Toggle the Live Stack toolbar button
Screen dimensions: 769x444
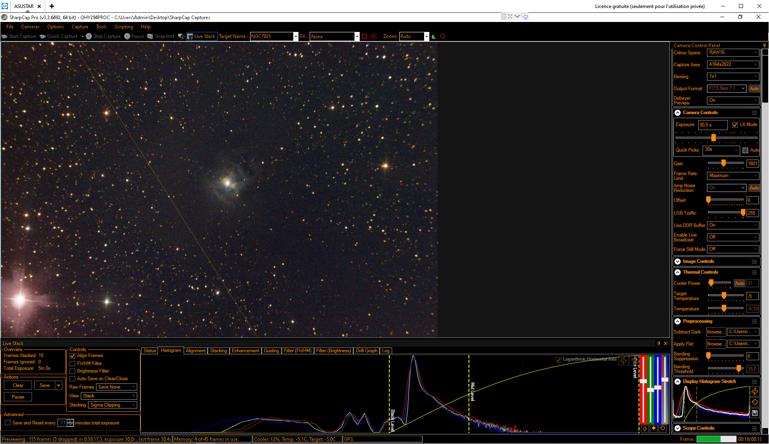coord(202,36)
